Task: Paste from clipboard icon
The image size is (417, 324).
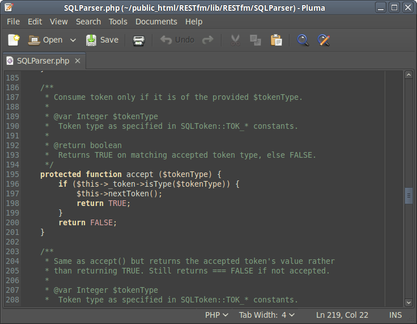Action: pos(276,40)
